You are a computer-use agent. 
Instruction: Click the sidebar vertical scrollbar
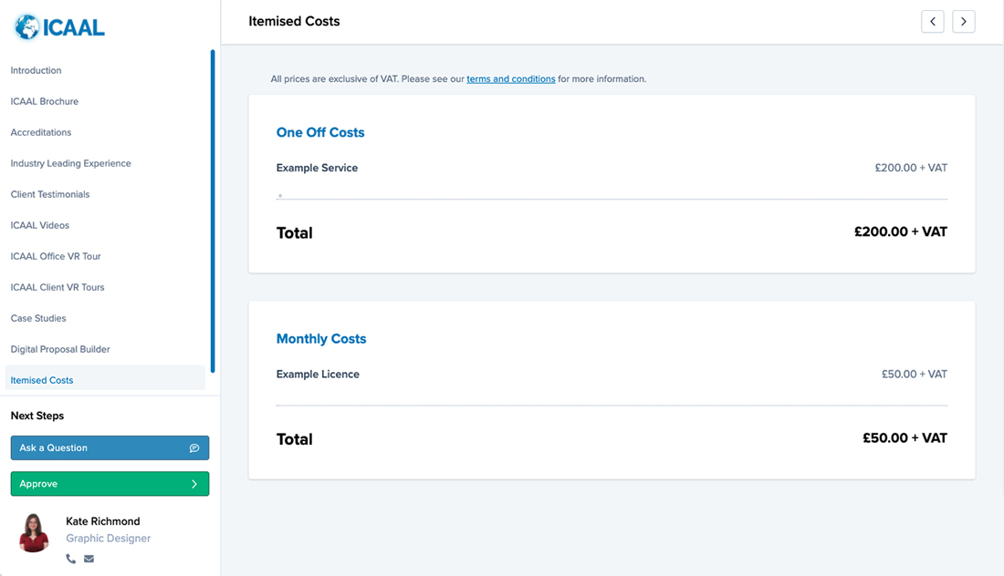[x=213, y=210]
